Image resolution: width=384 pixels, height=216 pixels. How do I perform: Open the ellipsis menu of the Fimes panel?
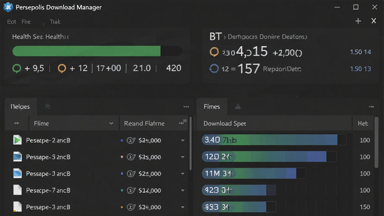click(371, 106)
